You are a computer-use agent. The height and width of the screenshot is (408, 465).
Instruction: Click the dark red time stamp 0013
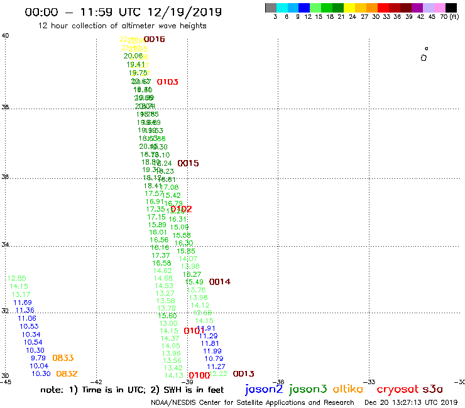click(243, 374)
